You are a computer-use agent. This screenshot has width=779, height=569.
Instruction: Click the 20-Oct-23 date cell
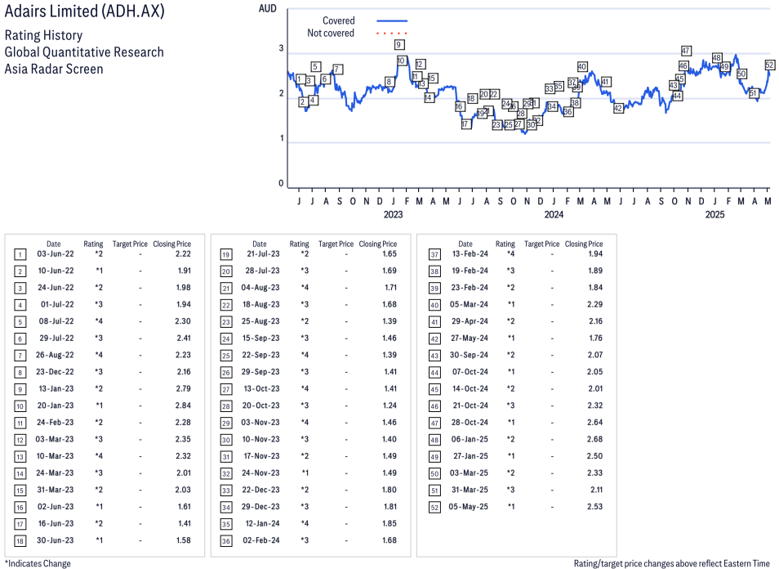(260, 405)
